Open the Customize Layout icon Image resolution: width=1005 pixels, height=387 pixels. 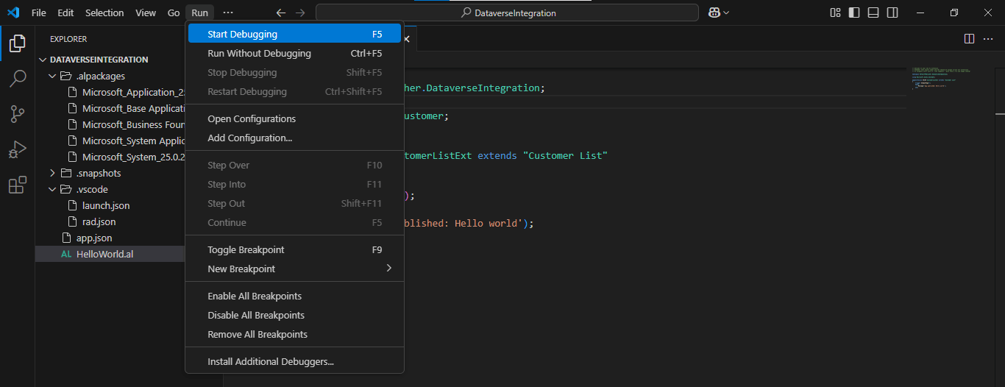[x=835, y=13]
